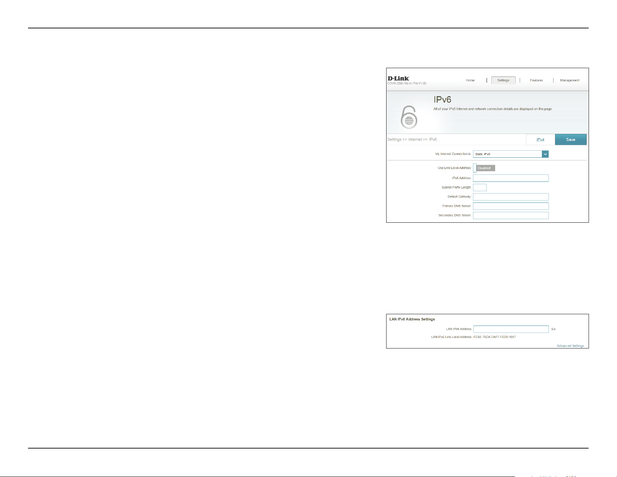617x477 pixels.
Task: Focus the LAN IPv6 Address field
Action: [511, 329]
